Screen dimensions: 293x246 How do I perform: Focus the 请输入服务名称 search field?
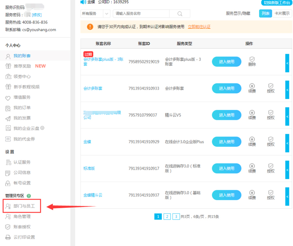tap(141, 14)
